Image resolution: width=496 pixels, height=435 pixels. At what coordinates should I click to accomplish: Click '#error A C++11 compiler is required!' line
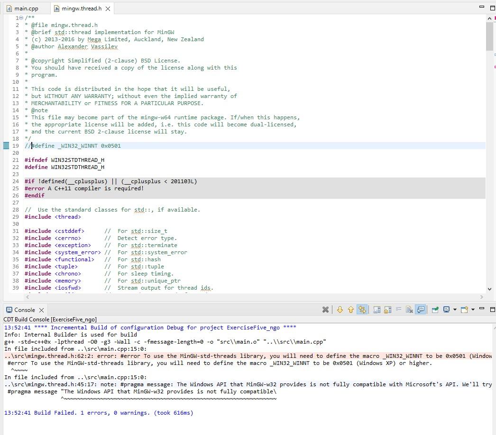tap(84, 188)
